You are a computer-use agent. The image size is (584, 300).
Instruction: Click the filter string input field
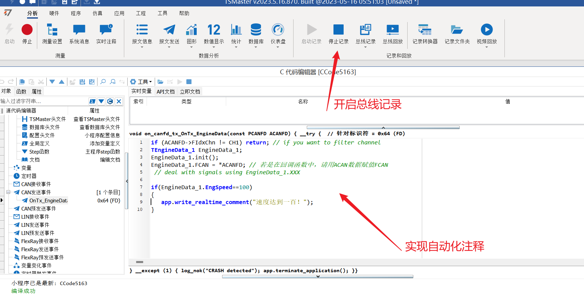(44, 101)
